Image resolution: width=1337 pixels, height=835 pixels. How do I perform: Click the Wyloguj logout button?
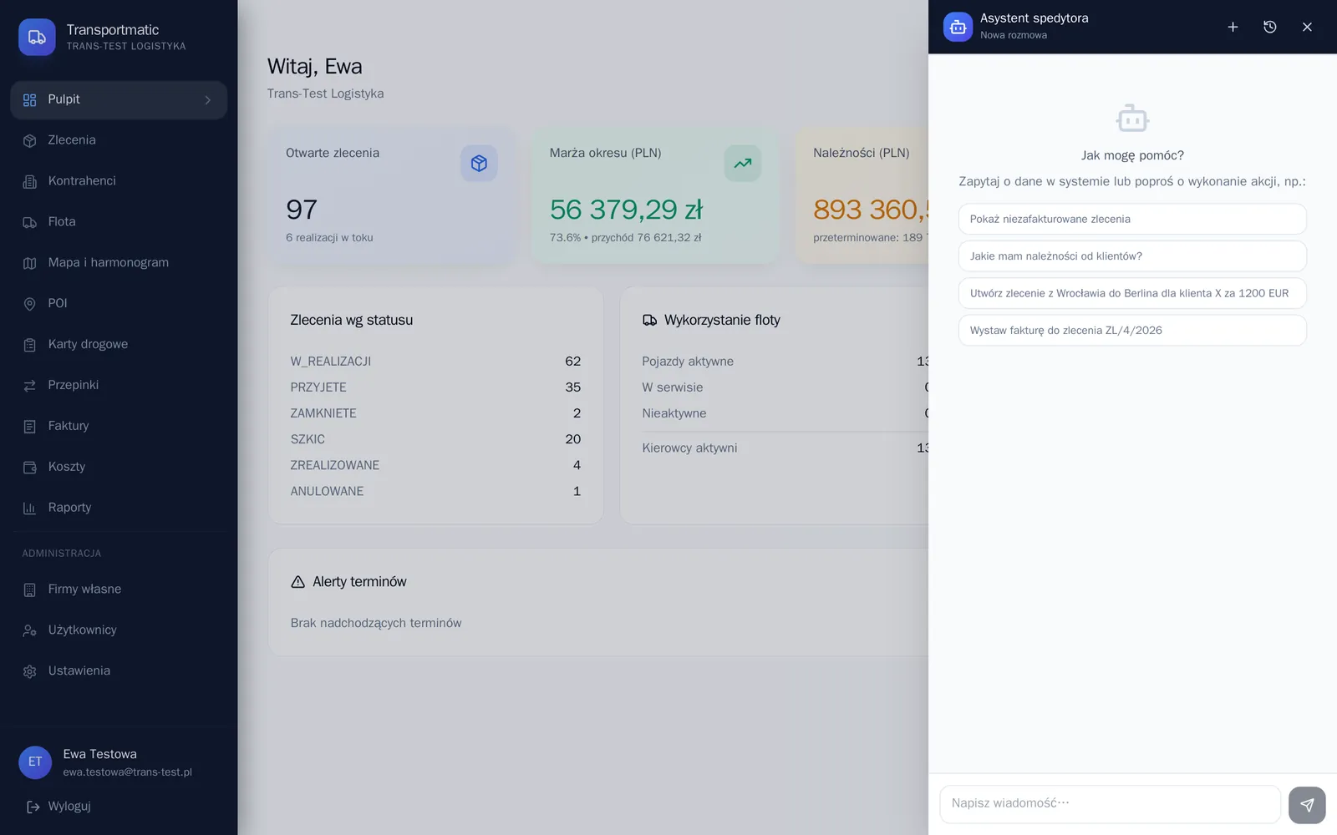58,807
